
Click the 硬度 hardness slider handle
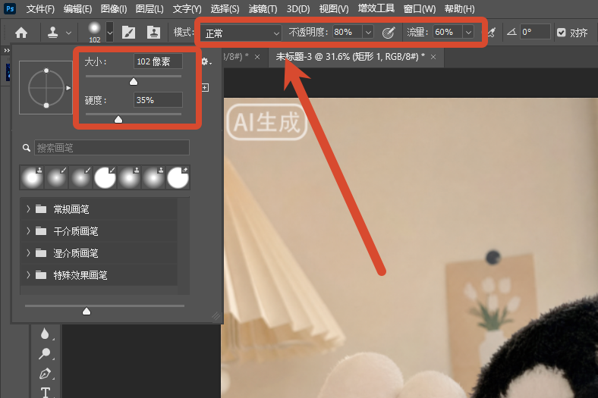(118, 120)
